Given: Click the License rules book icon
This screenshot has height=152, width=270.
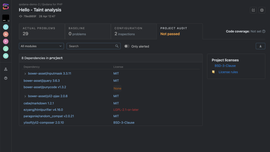Looking at the screenshot, I should (213, 72).
